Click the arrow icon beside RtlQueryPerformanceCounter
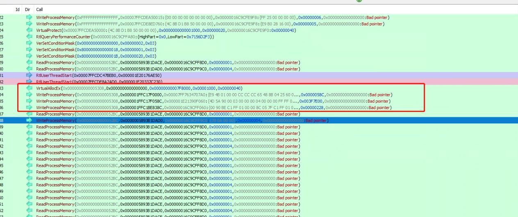This screenshot has width=518, height=217. pos(29,37)
